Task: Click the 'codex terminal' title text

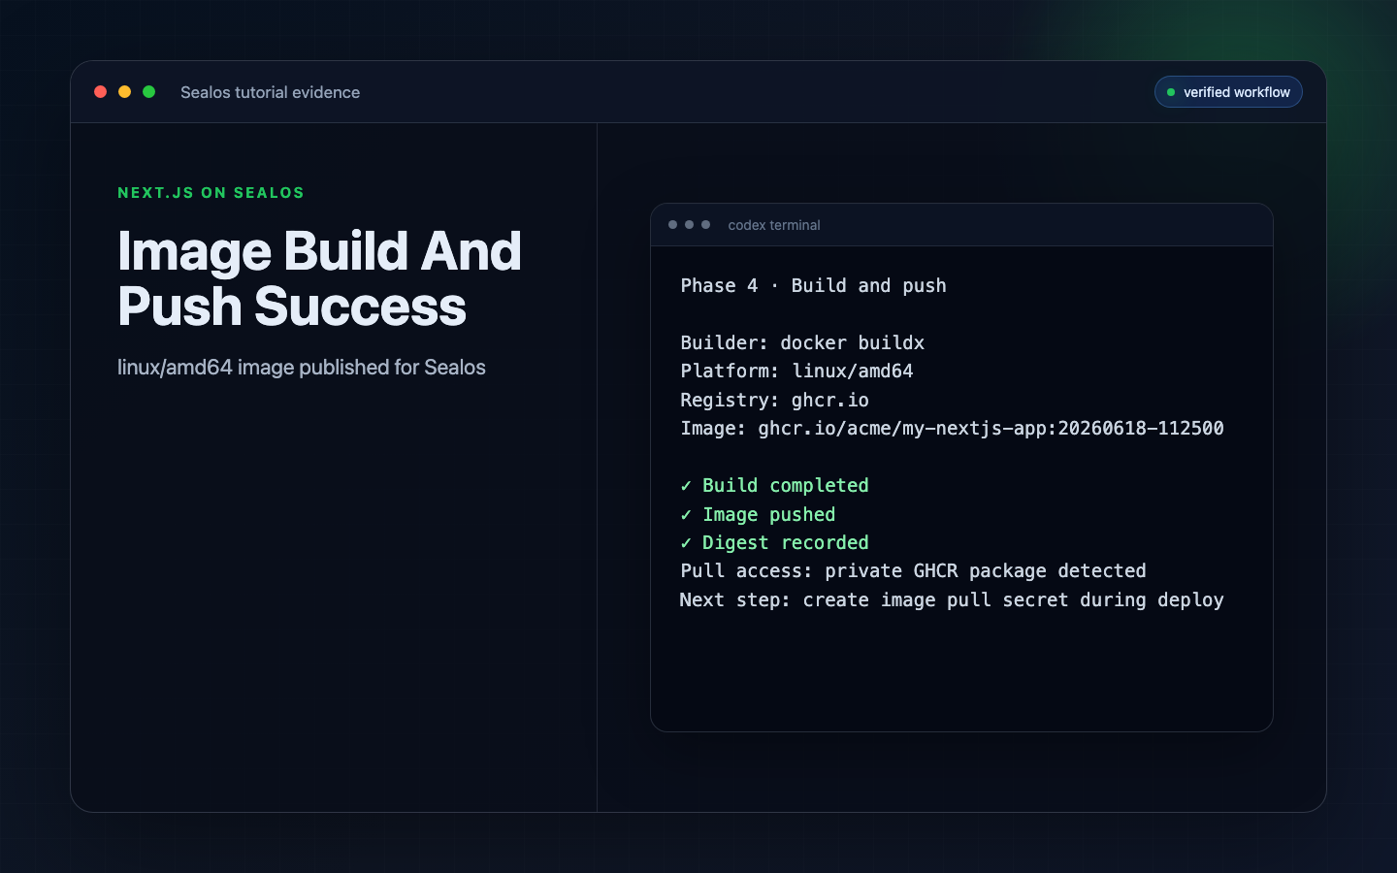Action: (774, 225)
